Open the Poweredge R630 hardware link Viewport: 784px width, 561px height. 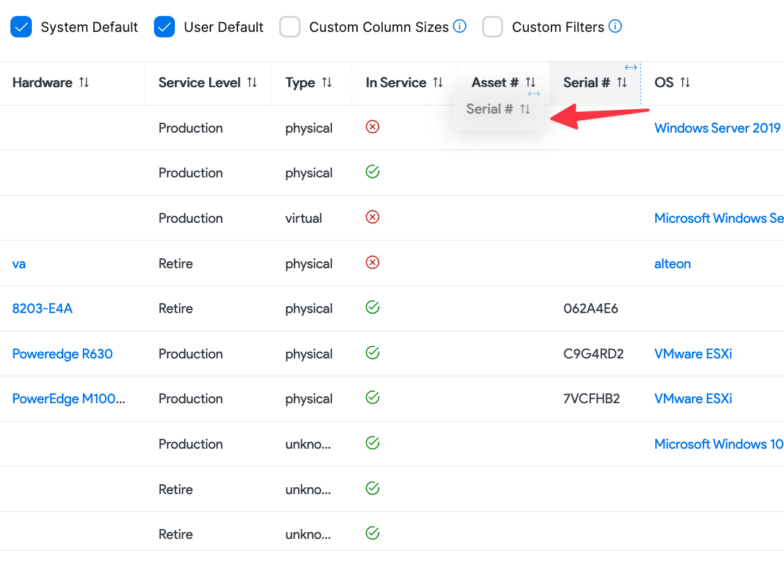tap(63, 354)
